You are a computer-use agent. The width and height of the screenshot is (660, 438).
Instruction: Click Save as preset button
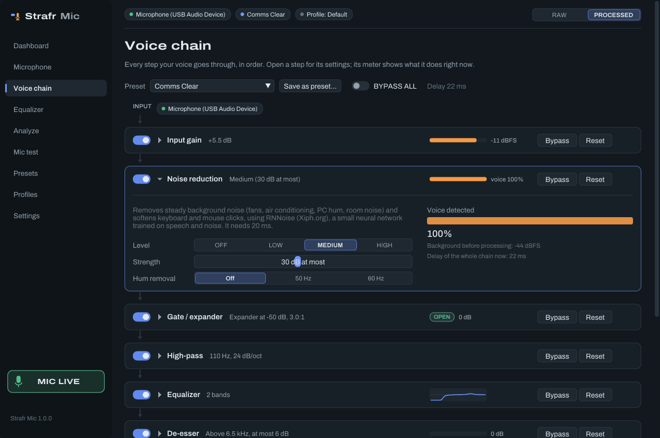310,86
